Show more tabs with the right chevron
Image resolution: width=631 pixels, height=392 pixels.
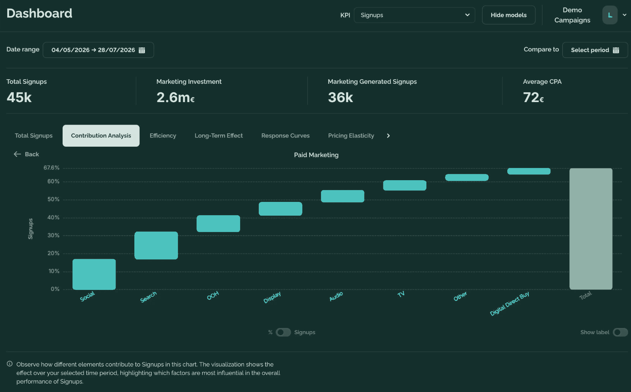pyautogui.click(x=388, y=136)
